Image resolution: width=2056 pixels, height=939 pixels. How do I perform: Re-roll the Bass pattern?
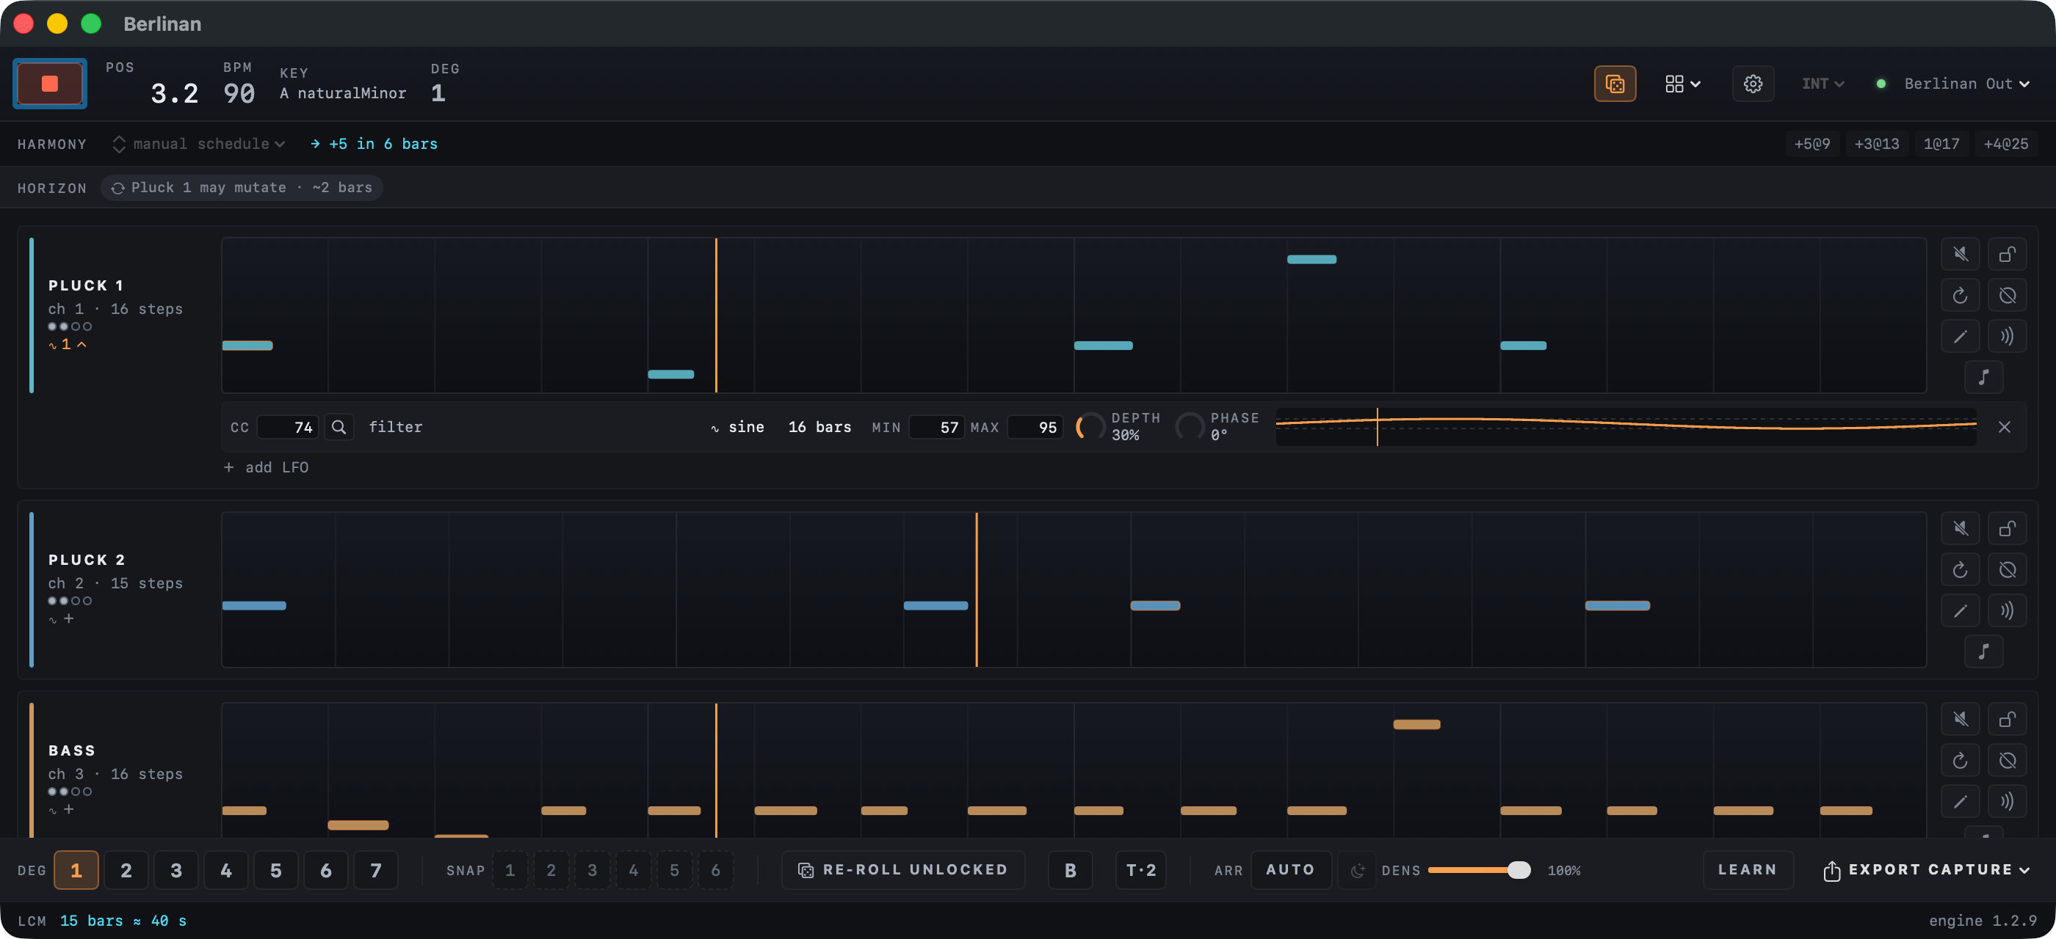pos(1961,761)
